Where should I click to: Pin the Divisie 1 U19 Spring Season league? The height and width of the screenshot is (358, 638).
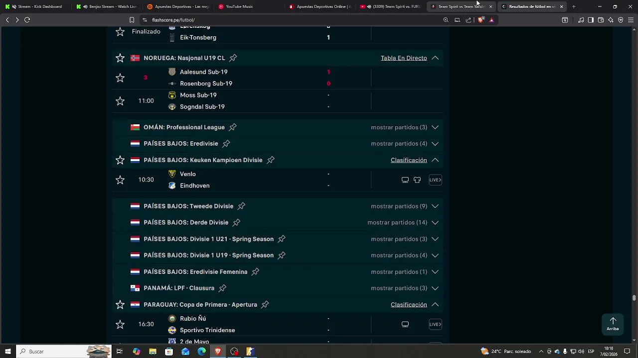[281, 256]
